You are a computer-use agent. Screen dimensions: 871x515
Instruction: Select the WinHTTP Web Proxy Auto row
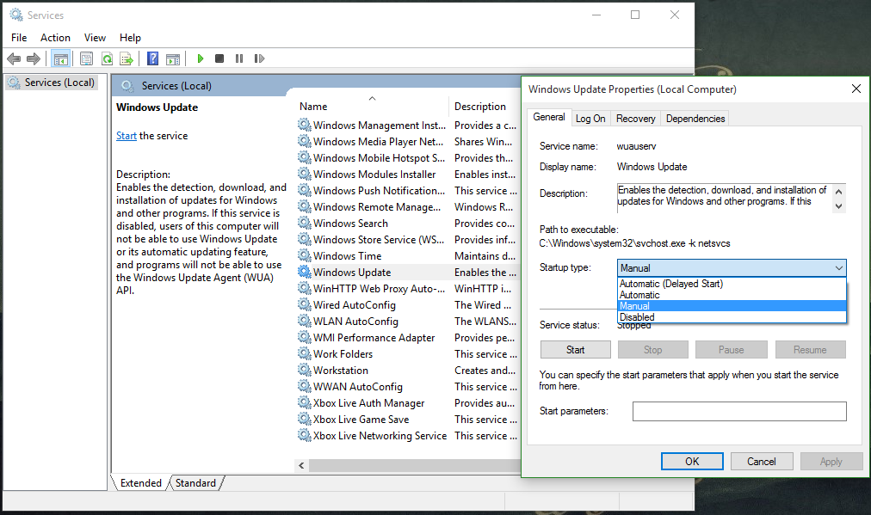[x=408, y=288]
